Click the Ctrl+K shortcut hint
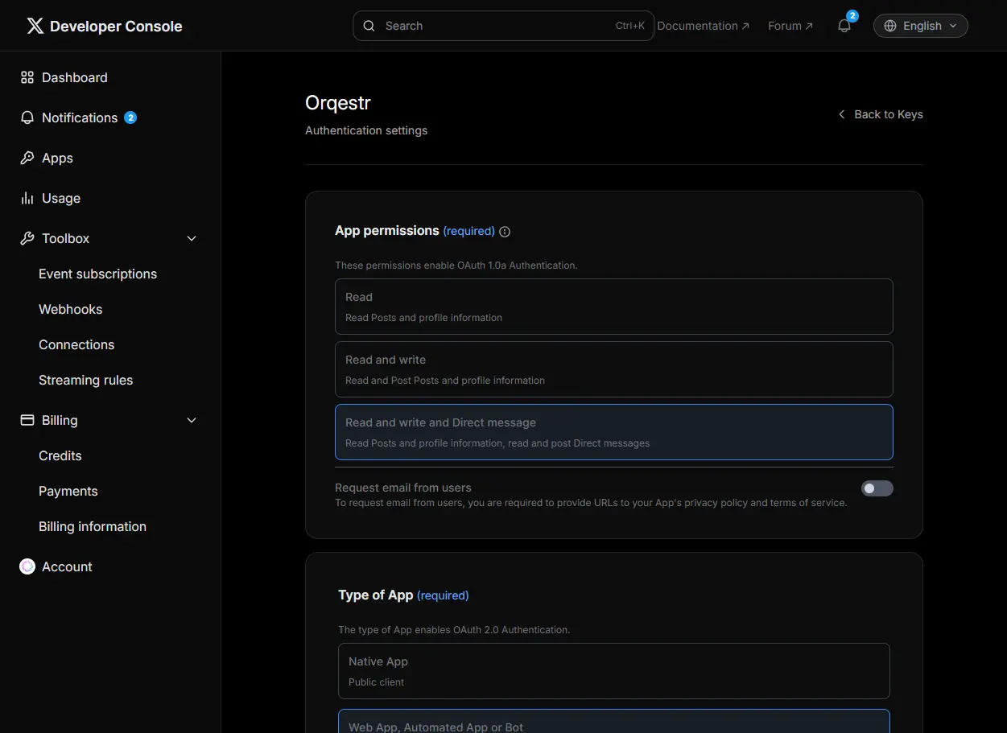 (630, 26)
